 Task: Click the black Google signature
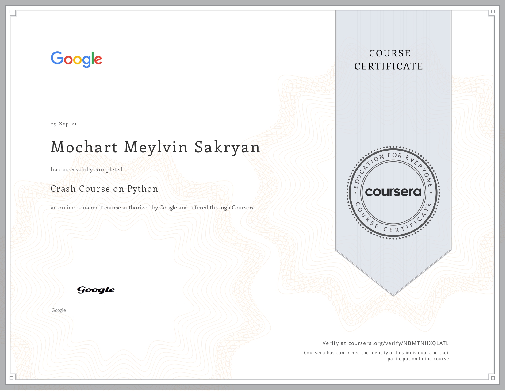pos(96,290)
